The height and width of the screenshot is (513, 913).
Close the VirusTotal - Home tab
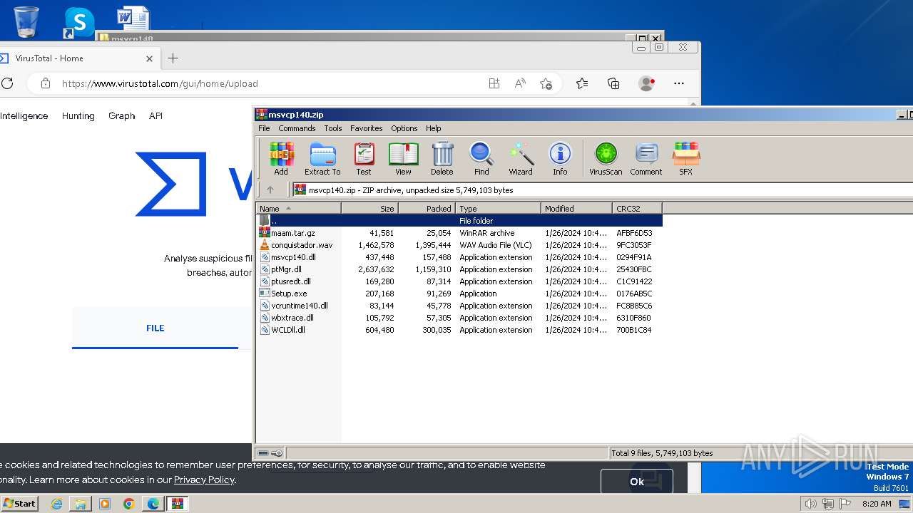149,58
